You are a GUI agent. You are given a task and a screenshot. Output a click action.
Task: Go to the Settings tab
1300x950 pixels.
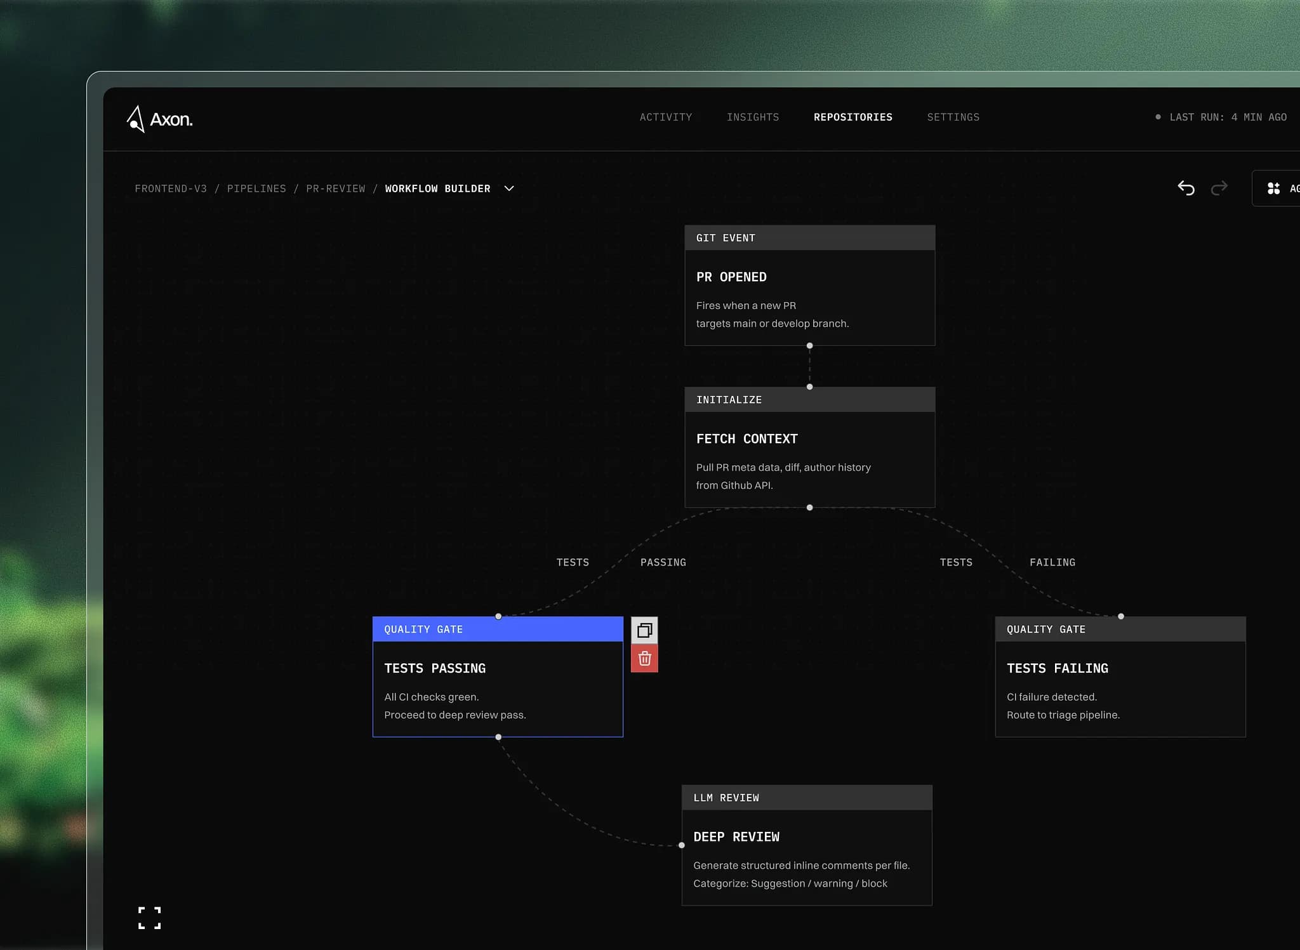click(x=953, y=117)
